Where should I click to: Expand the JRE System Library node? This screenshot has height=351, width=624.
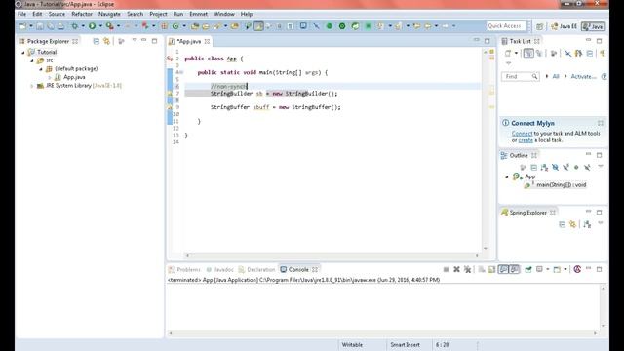(32, 86)
